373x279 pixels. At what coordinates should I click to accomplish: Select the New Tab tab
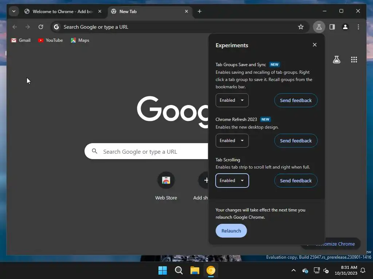[150, 11]
